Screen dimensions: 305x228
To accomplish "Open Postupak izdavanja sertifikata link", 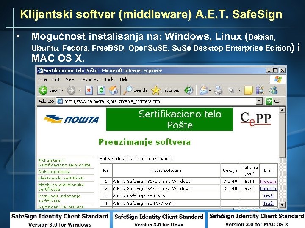I will 59,198.
